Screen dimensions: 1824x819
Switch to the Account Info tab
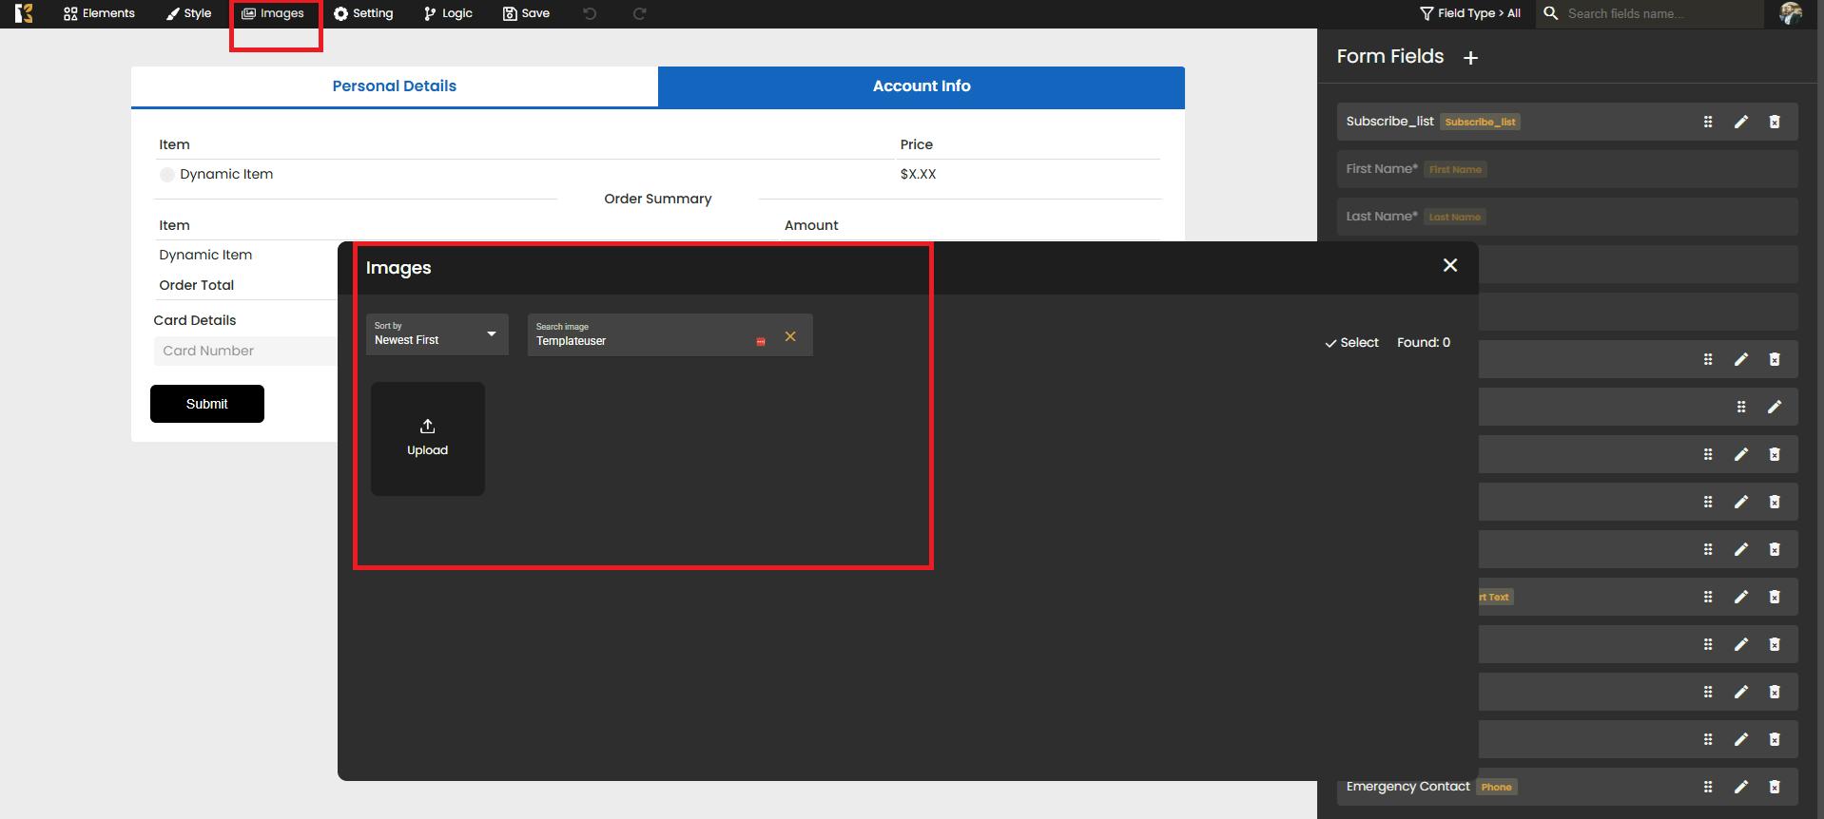click(x=921, y=86)
